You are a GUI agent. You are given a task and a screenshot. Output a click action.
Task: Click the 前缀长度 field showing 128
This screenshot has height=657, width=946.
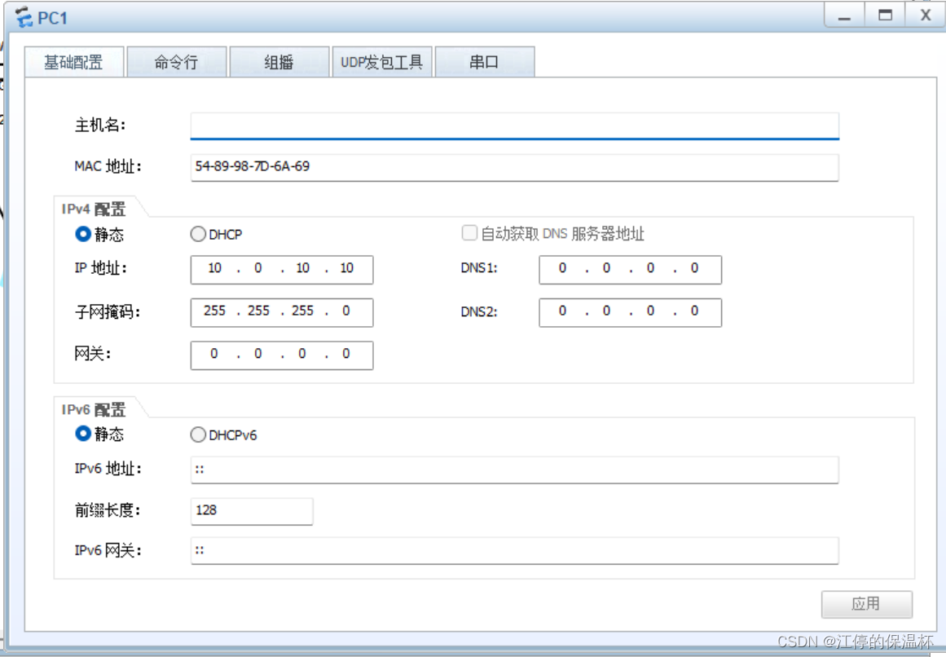[x=252, y=512]
